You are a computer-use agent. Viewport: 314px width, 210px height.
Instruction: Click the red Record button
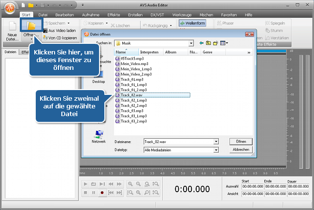[102, 193]
